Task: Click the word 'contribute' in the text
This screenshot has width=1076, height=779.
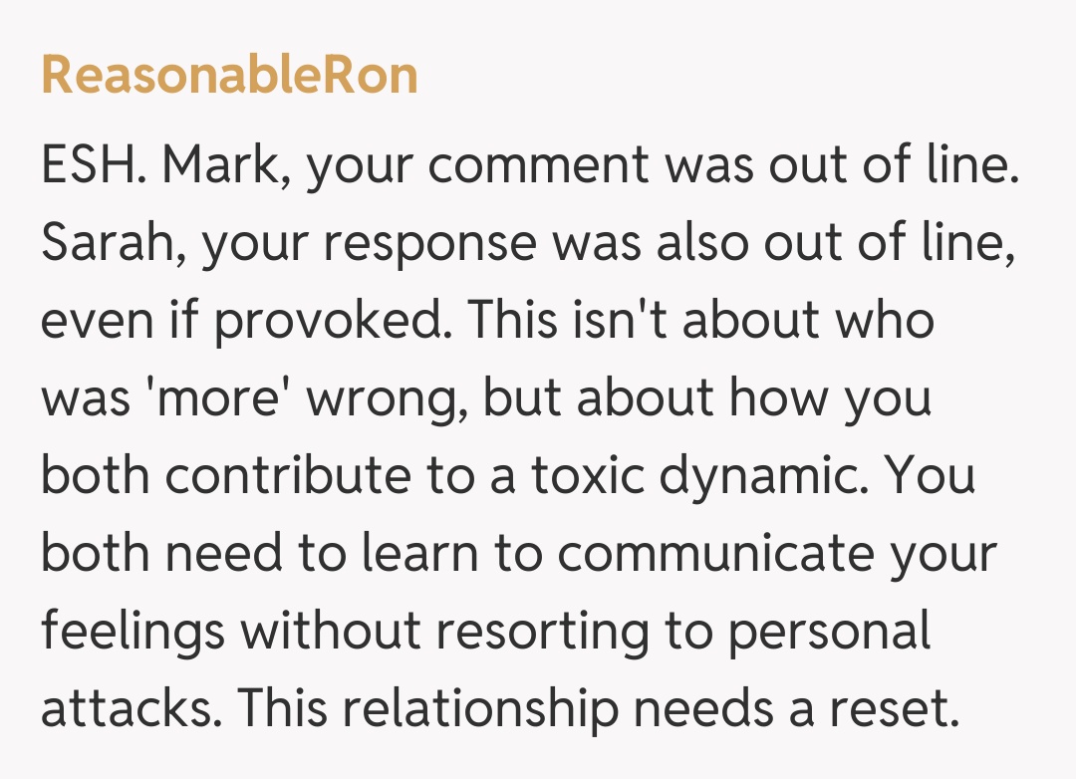Action: [x=287, y=476]
